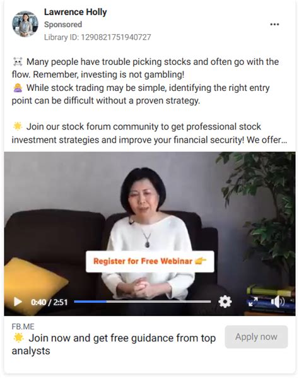Play the video with the play icon
The image size is (299, 378).
(x=18, y=302)
